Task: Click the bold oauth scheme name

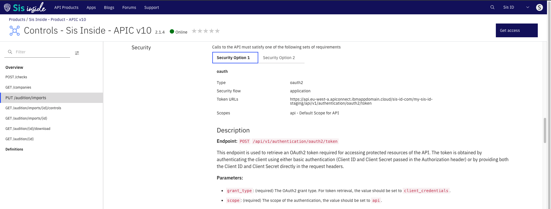Action: pyautogui.click(x=222, y=71)
